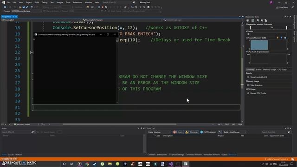This screenshot has height=167, width=297.
Task: Open the Process MovingText.exe dropdown
Action: tap(26, 11)
